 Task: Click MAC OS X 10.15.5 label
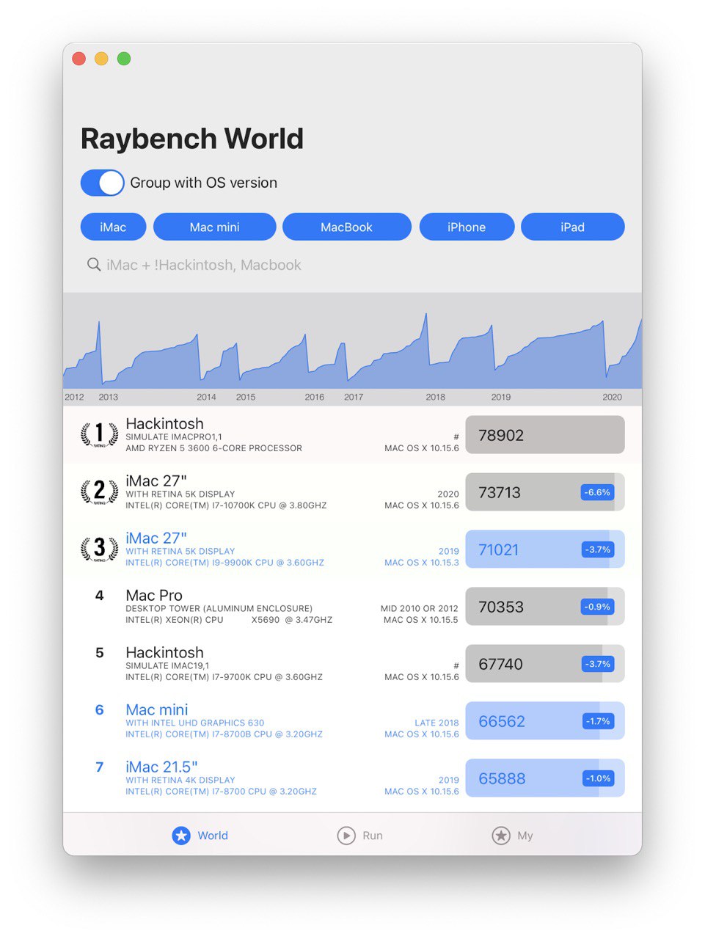tap(421, 620)
